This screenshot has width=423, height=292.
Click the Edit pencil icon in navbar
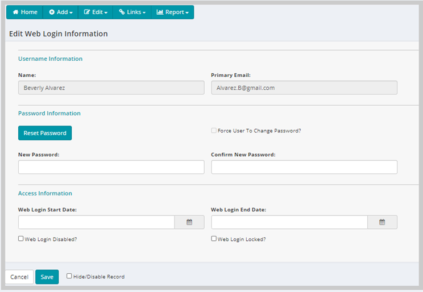click(x=87, y=12)
